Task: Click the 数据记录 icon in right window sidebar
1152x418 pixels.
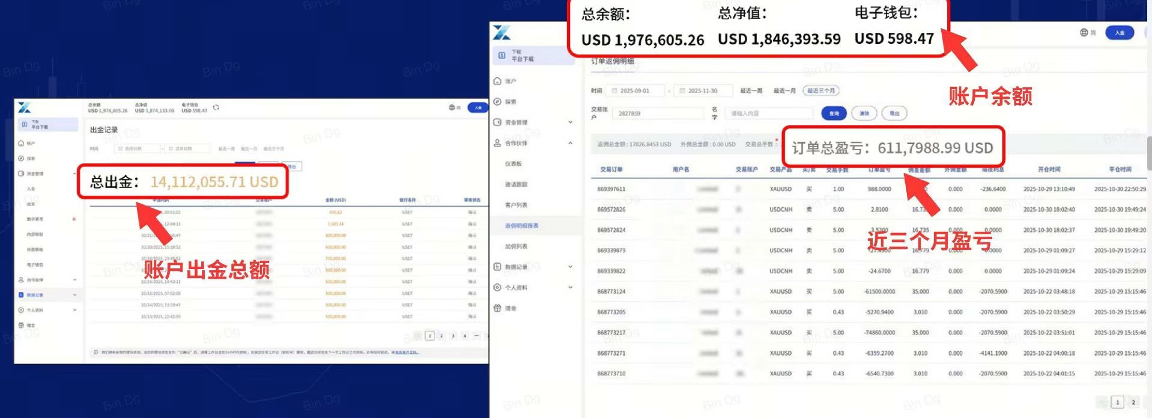Action: (x=497, y=267)
